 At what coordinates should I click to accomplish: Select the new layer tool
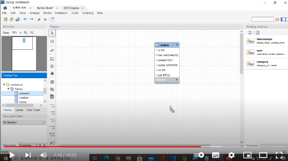click(52, 59)
